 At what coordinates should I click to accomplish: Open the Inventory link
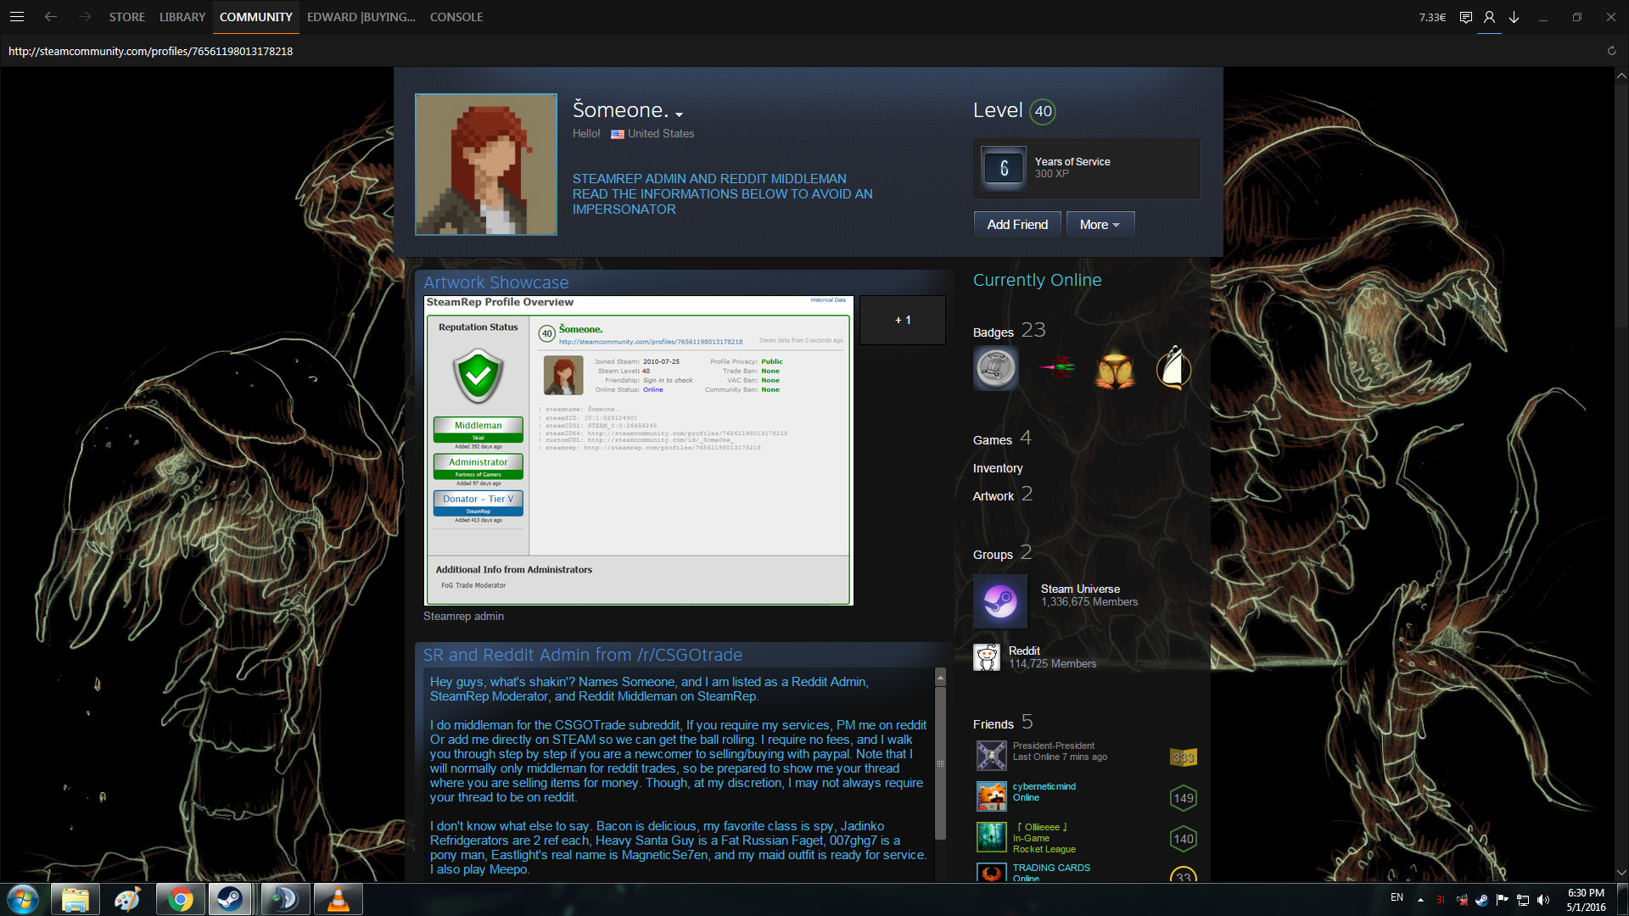click(997, 468)
